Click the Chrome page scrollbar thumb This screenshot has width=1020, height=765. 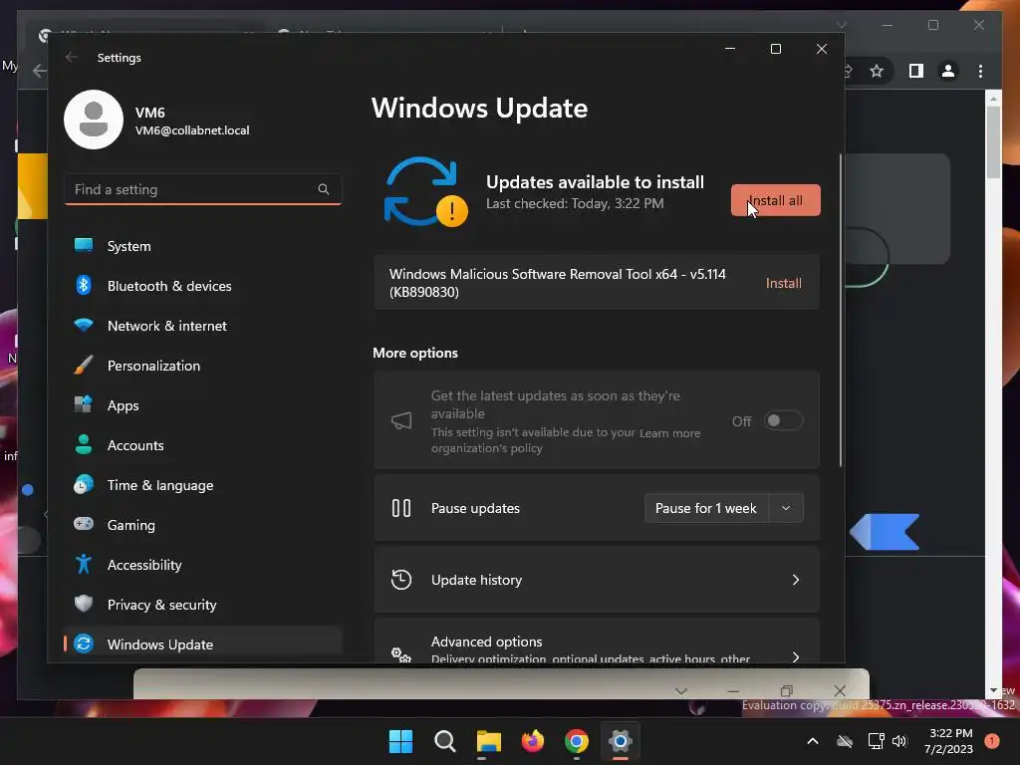point(993,141)
